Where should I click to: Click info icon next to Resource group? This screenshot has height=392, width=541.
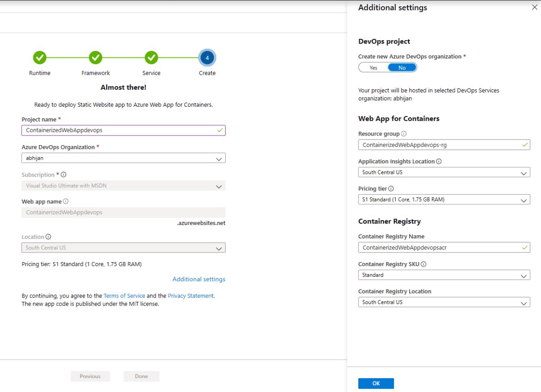404,134
